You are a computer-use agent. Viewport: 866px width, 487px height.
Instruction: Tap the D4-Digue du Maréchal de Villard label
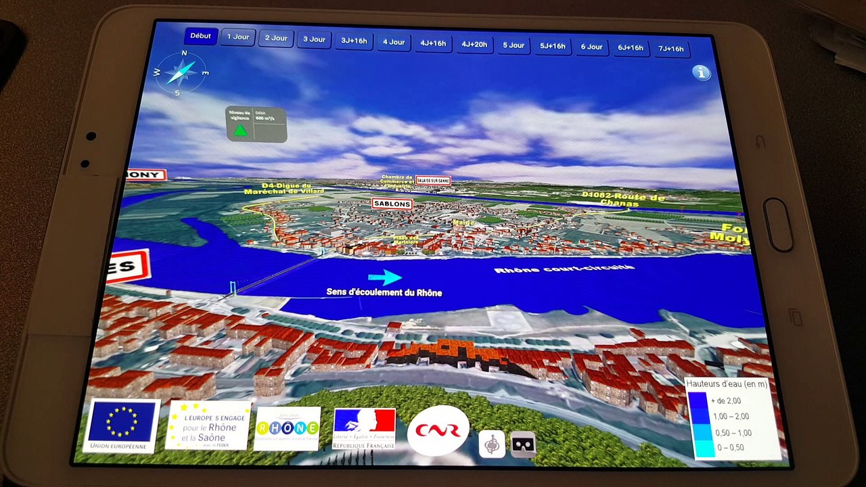[x=284, y=188]
